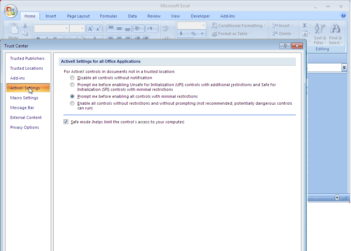Click the Cut scissors icon
Screen dimensions: 351x251
25,26
